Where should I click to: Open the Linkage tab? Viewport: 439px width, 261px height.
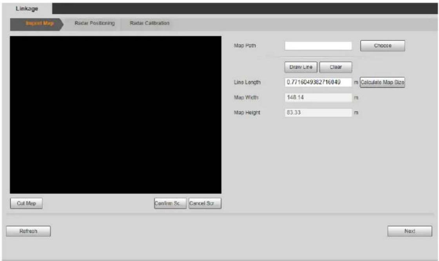coord(27,9)
